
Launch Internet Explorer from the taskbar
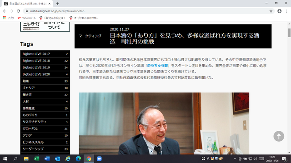[68, 159]
